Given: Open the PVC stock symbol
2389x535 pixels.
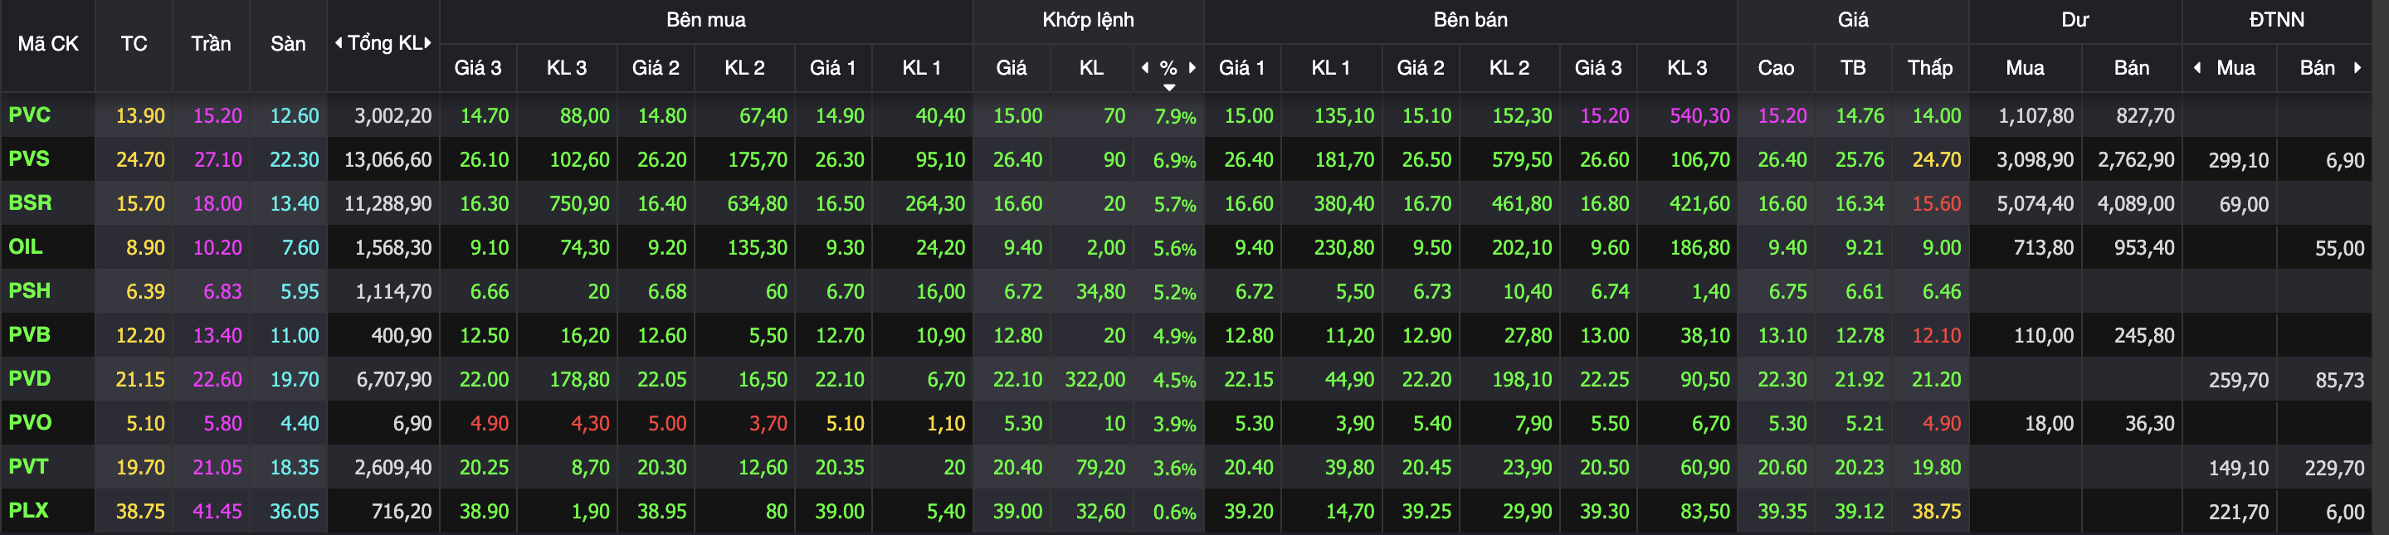Looking at the screenshot, I should click(30, 115).
